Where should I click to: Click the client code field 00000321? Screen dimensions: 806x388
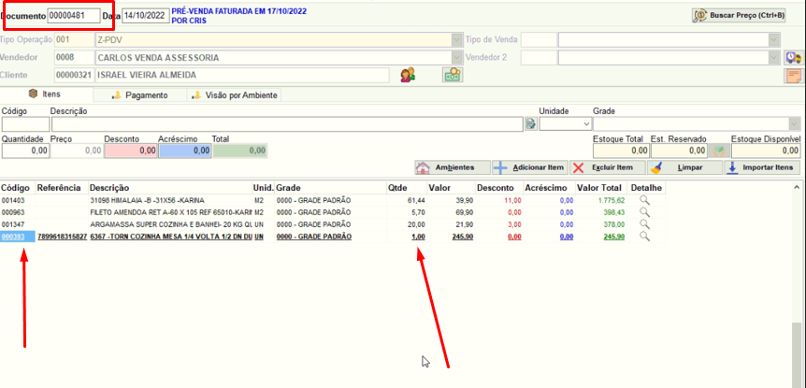74,75
